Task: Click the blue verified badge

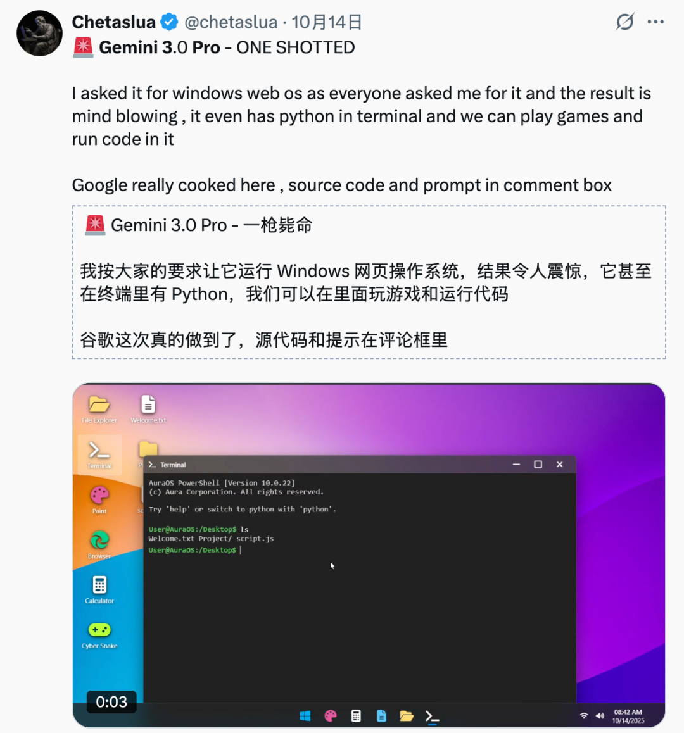Action: click(x=169, y=22)
